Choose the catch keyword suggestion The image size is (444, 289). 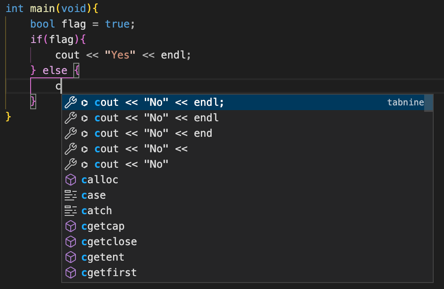(x=247, y=211)
